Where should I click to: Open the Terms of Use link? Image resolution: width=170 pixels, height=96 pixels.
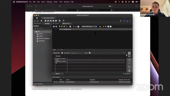[54, 89]
